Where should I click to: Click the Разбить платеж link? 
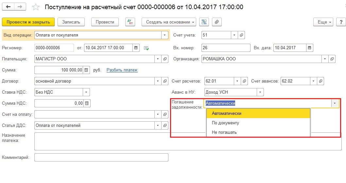tap(122, 70)
